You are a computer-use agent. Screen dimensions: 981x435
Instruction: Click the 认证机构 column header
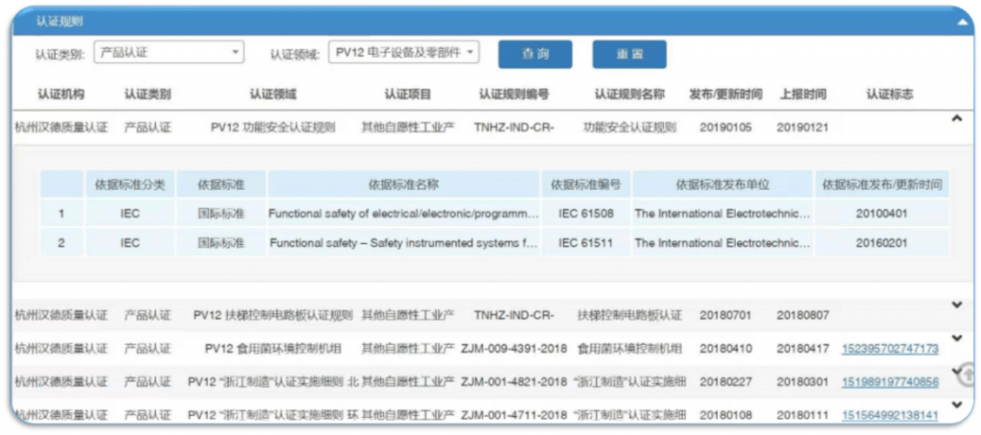tap(61, 94)
